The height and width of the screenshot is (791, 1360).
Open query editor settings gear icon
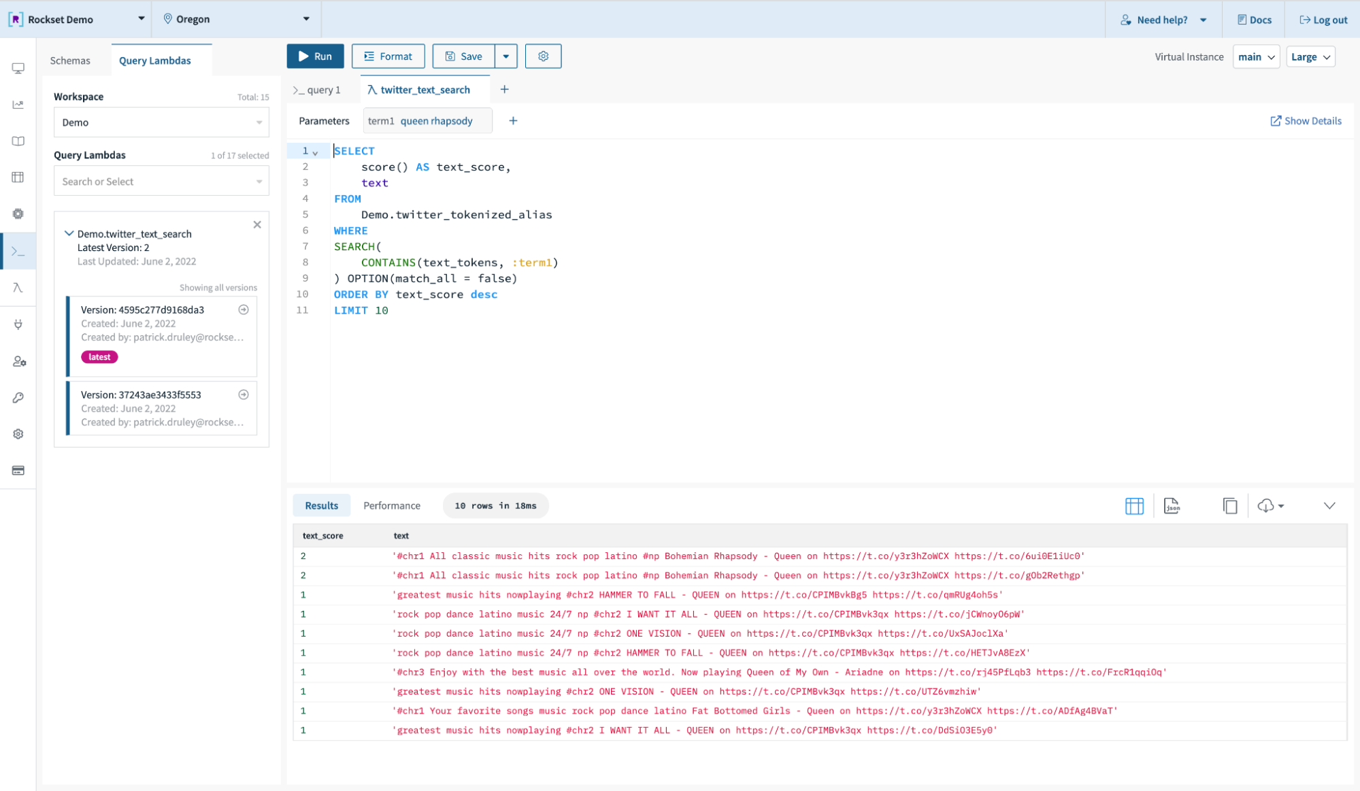point(543,56)
